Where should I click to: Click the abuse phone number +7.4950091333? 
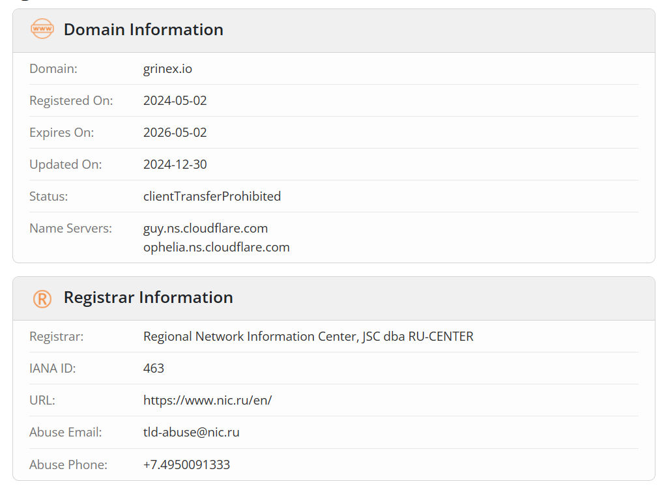pyautogui.click(x=186, y=465)
